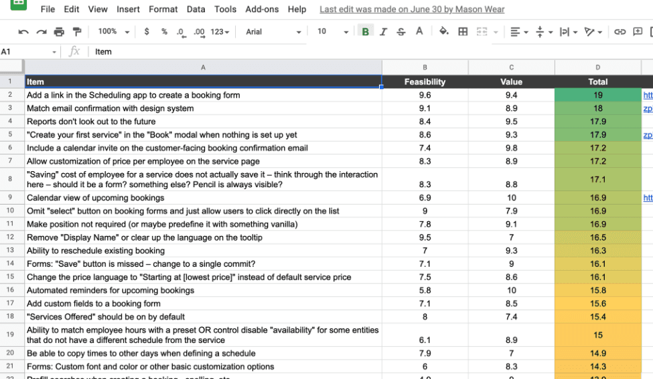Open the Insert menu
This screenshot has width=653, height=379.
tap(128, 9)
